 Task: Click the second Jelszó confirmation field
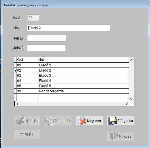(x=46, y=48)
